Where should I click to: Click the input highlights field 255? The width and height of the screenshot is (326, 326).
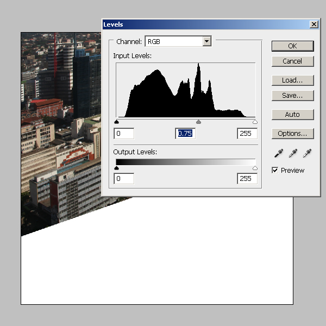pyautogui.click(x=247, y=134)
